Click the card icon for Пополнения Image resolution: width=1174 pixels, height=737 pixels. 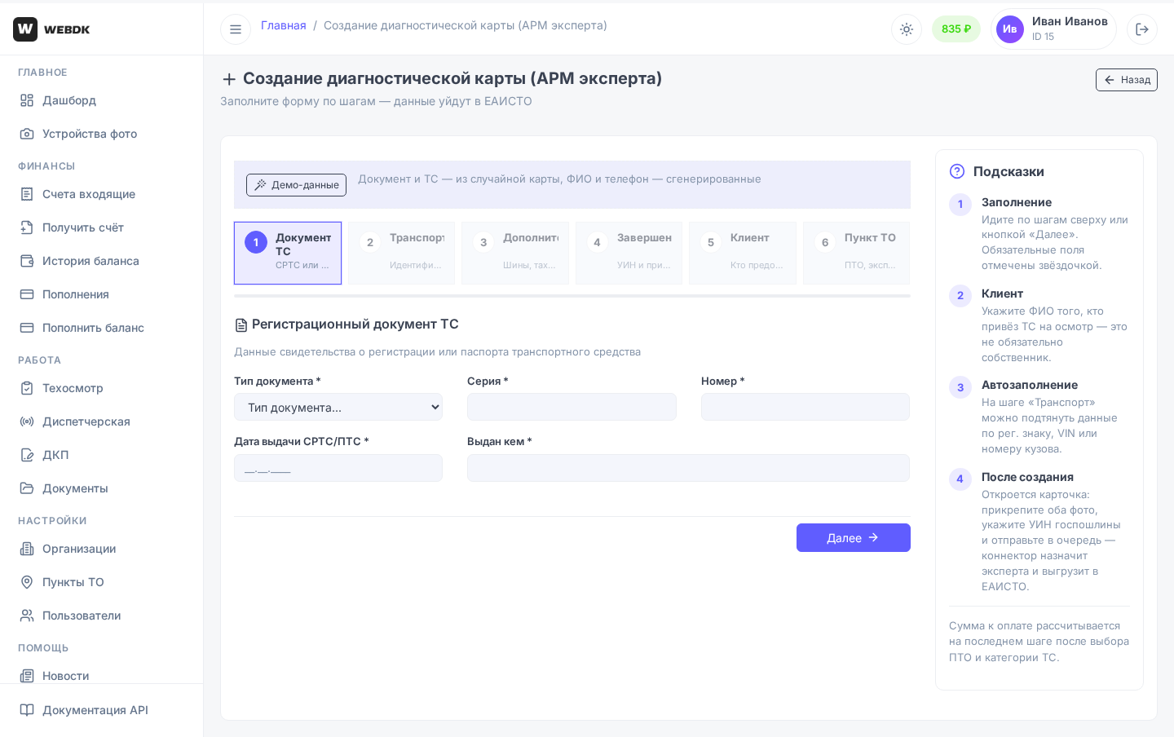pyautogui.click(x=27, y=294)
